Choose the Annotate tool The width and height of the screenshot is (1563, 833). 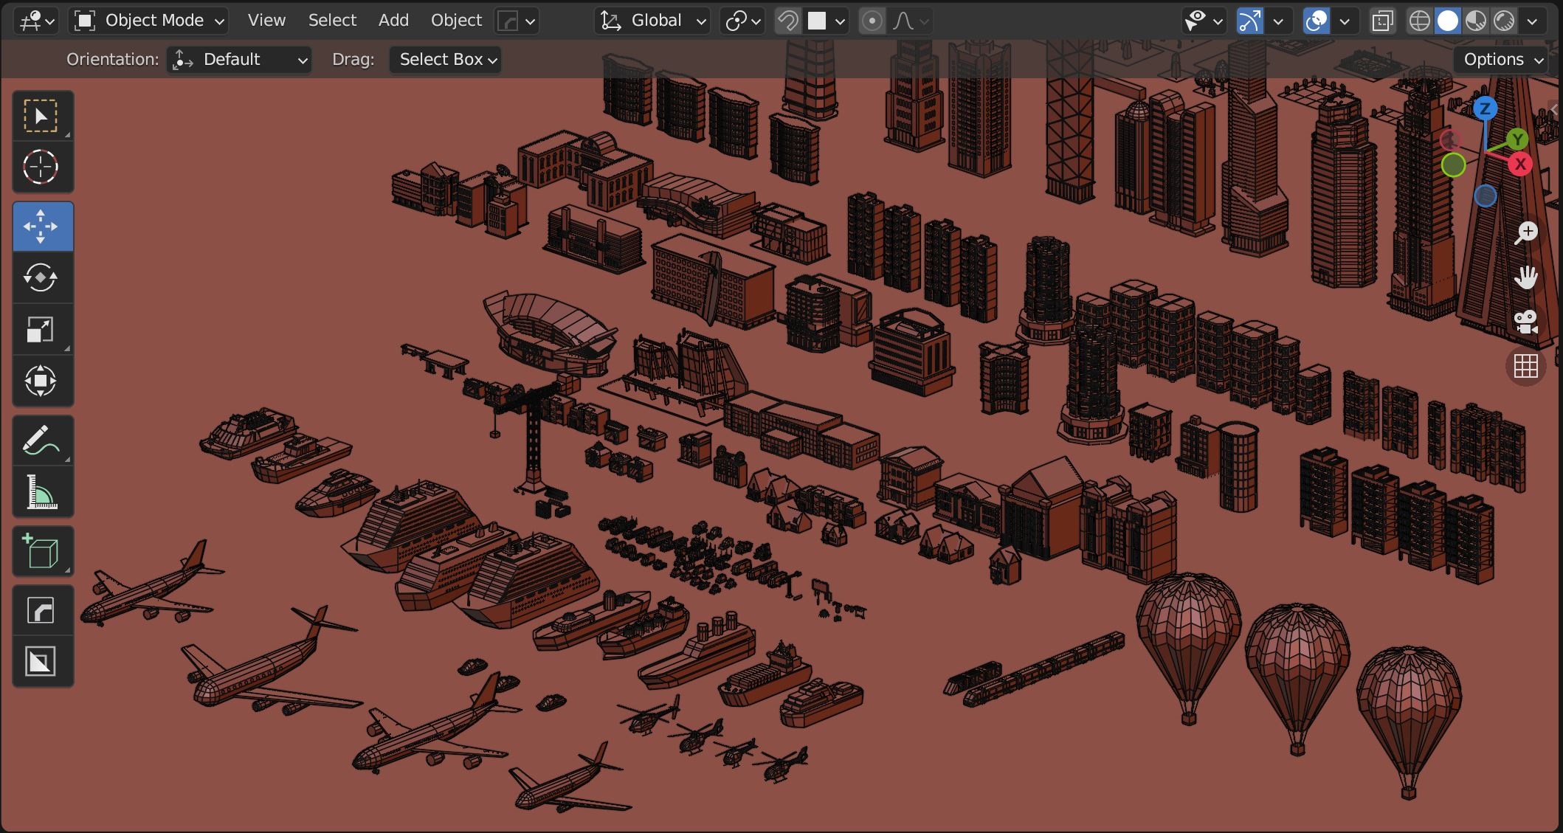pyautogui.click(x=41, y=440)
